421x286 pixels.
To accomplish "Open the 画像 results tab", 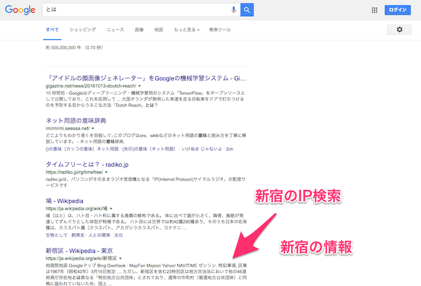I will point(139,30).
